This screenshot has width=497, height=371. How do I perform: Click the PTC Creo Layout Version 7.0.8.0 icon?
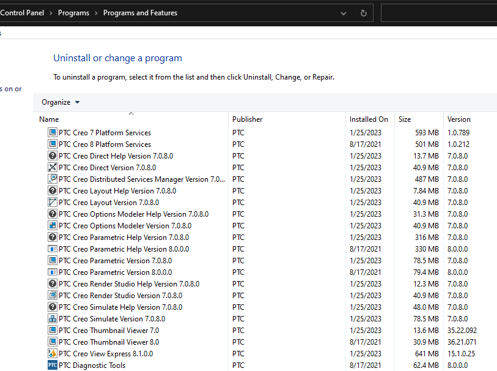point(52,203)
